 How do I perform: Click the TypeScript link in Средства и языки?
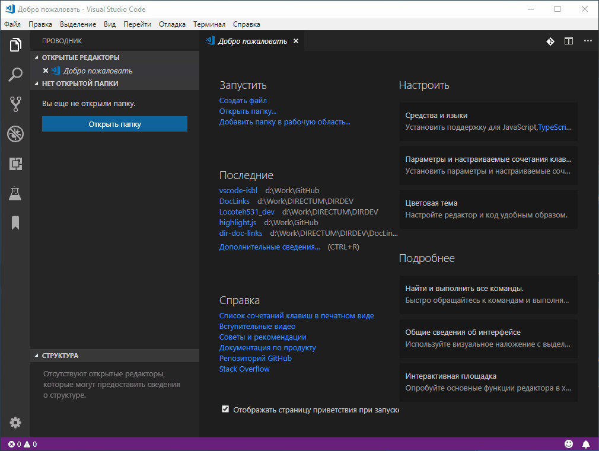point(555,127)
